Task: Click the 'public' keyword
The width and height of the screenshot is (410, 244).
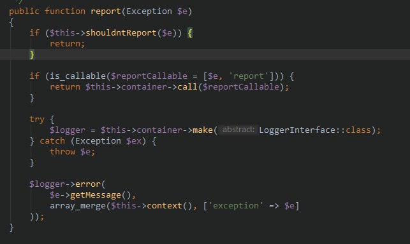Action: point(24,11)
